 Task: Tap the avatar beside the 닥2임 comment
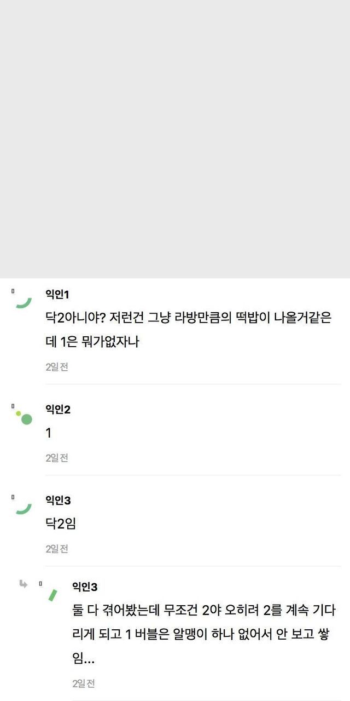pyautogui.click(x=24, y=509)
